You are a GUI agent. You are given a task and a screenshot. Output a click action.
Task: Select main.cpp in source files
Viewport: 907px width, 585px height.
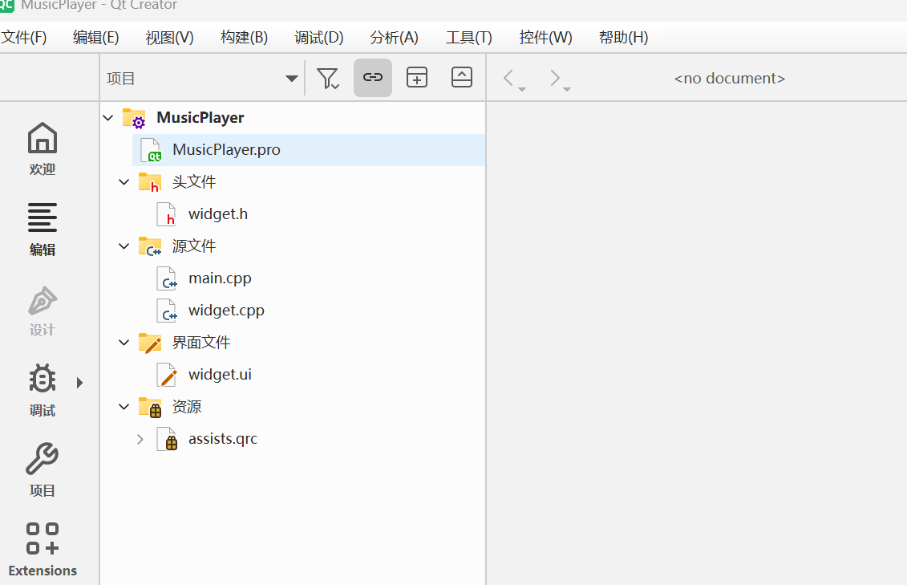coord(220,278)
